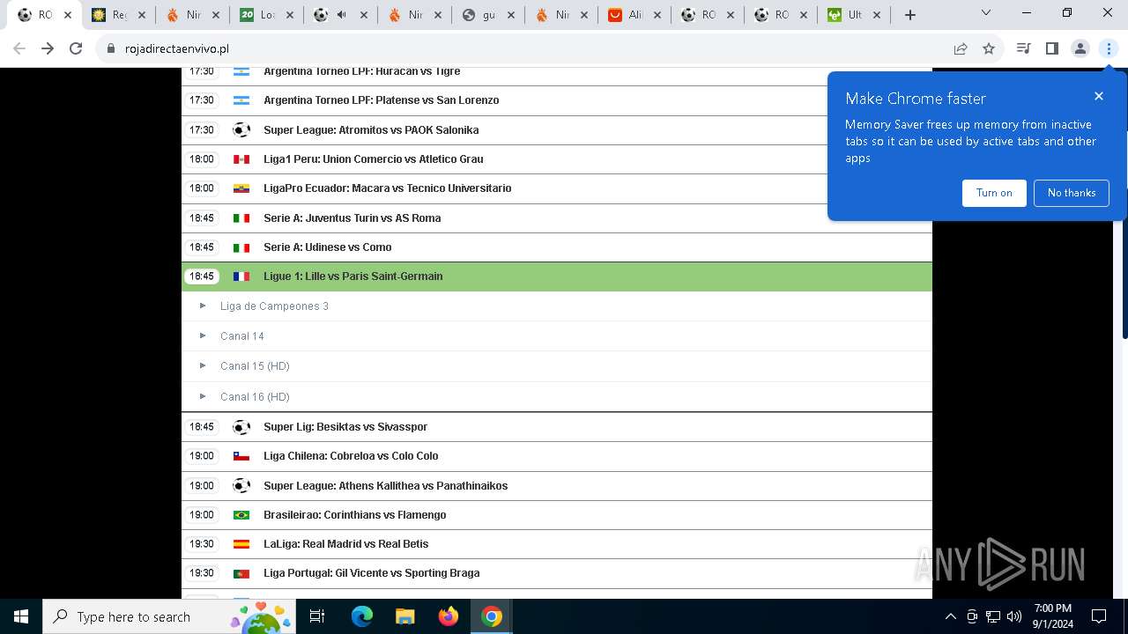Show hidden system tray icons
The width and height of the screenshot is (1128, 634).
click(x=950, y=616)
